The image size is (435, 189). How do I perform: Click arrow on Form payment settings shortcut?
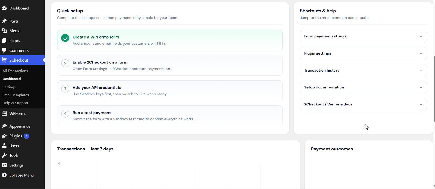point(421,36)
